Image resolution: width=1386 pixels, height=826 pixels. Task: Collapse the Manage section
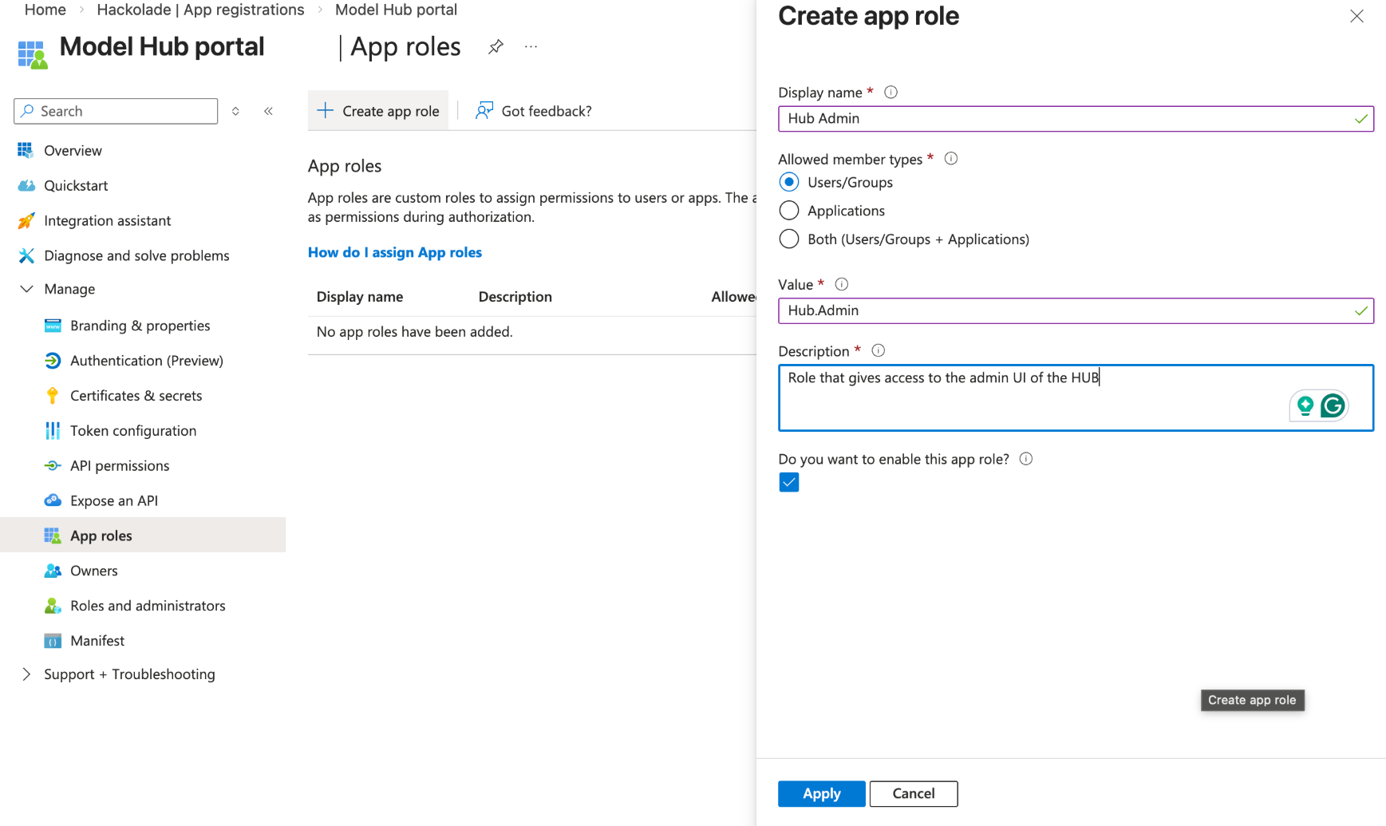26,289
